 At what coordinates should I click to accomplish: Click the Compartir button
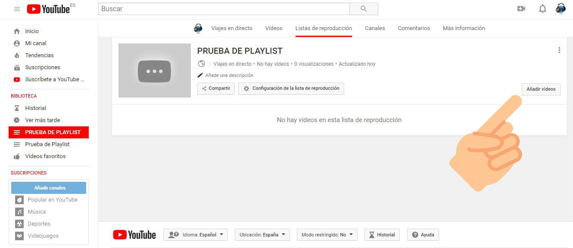pos(216,89)
